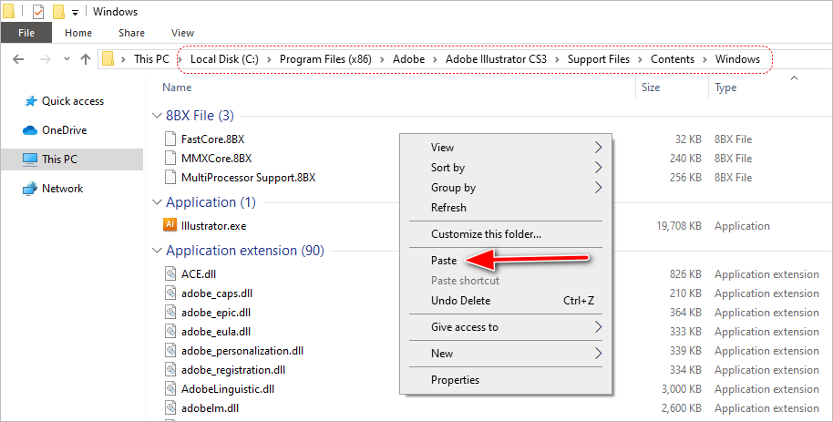Click Adobe Illustrator CS3 in address path

click(496, 59)
